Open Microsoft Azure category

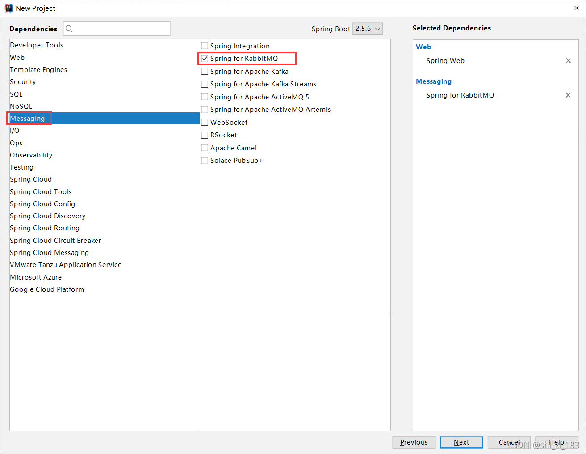[x=105, y=277]
